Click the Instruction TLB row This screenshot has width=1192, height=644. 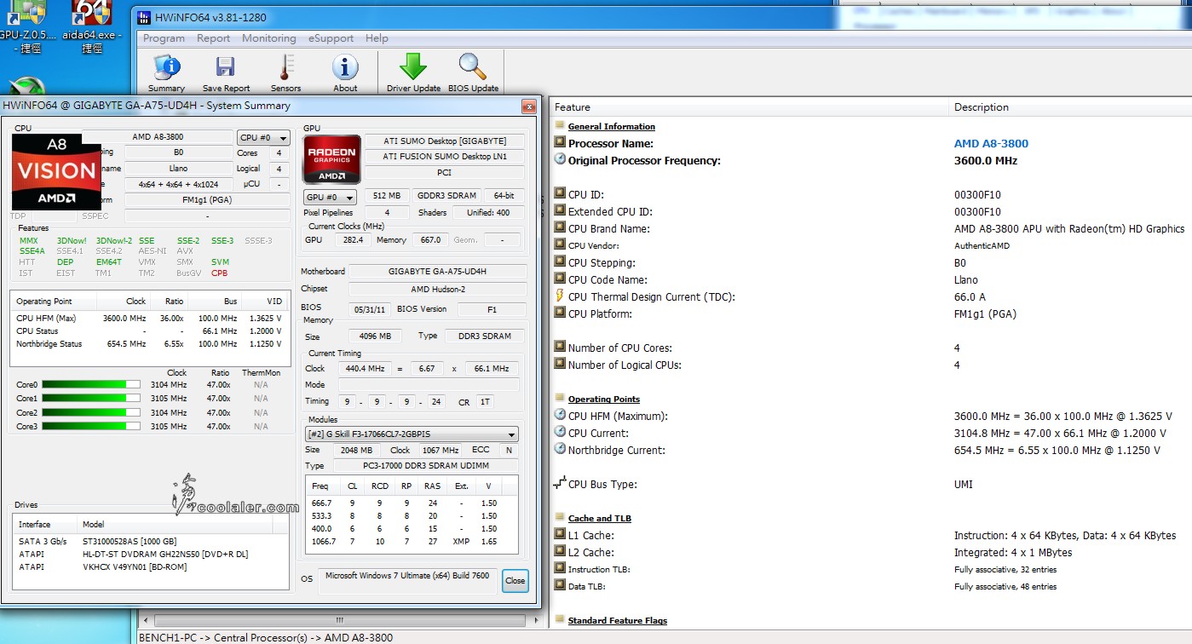coord(871,569)
